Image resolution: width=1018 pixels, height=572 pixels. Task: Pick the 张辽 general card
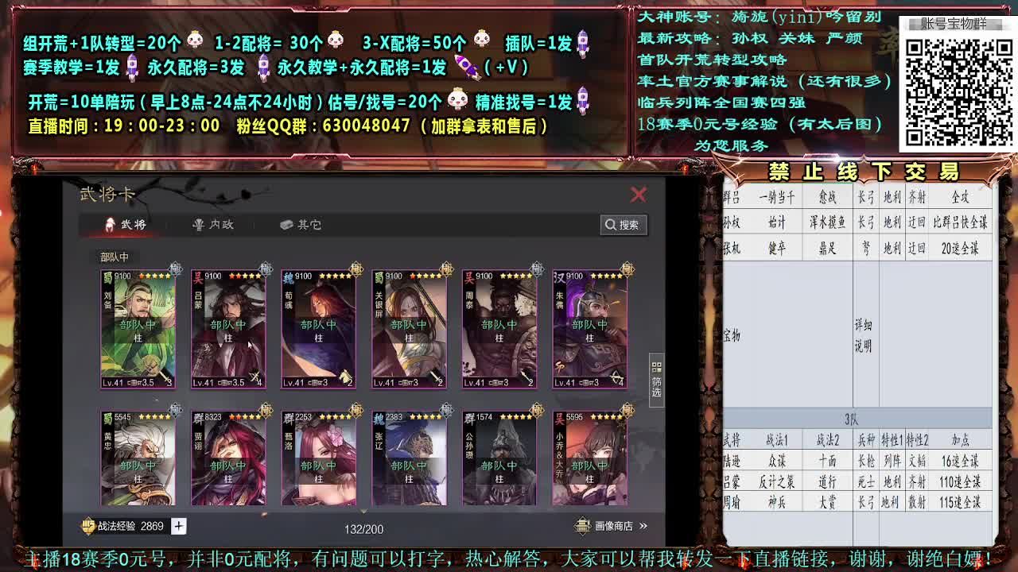pos(409,458)
